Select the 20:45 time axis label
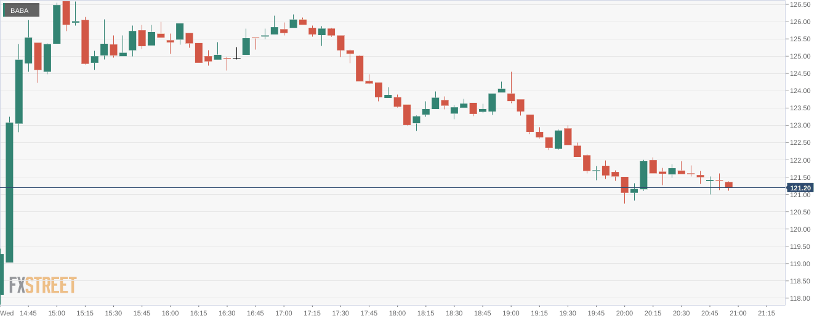825x321 pixels. click(x=710, y=313)
